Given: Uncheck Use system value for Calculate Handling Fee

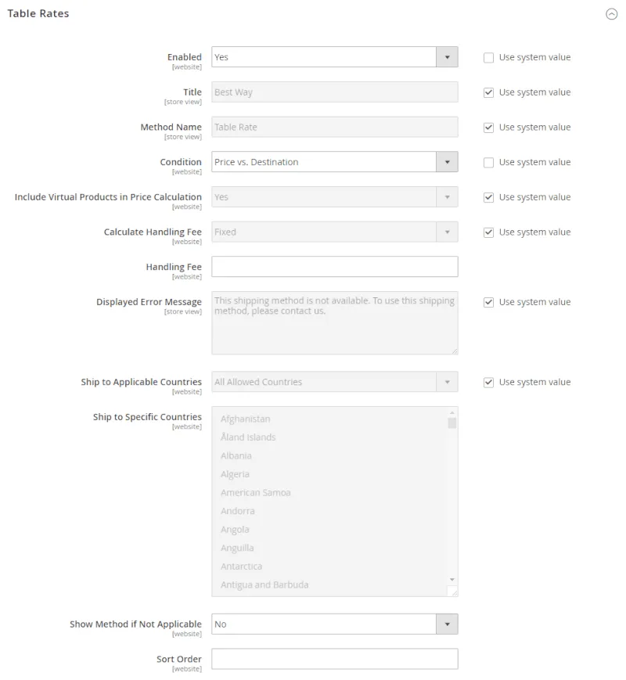Looking at the screenshot, I should [x=488, y=232].
